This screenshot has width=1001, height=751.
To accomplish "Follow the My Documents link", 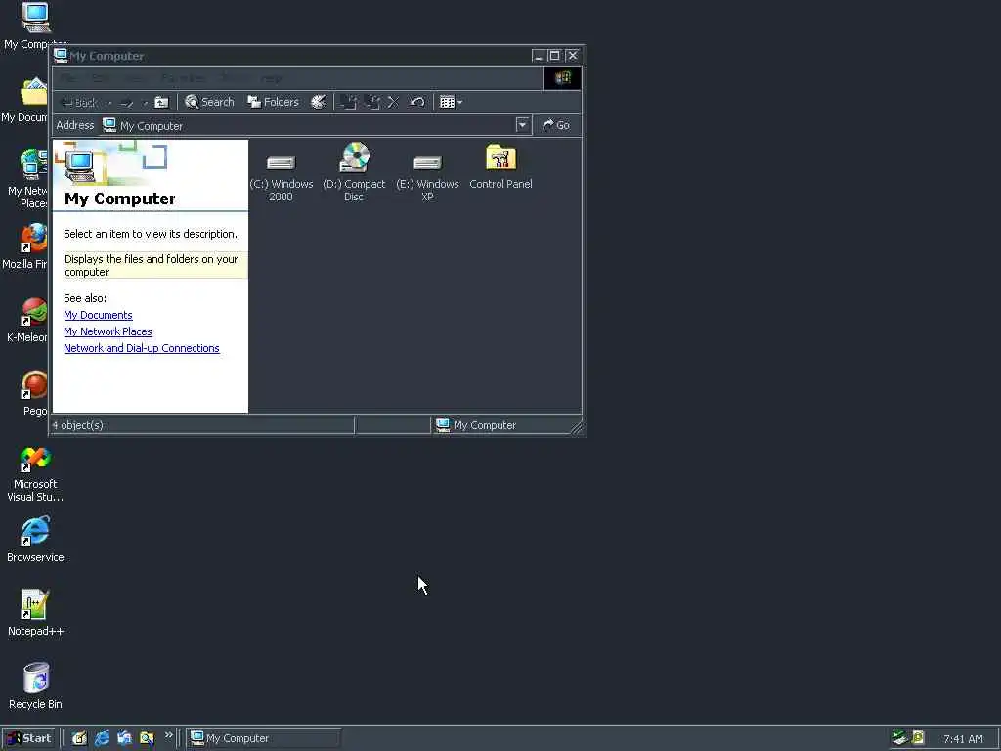I will point(99,315).
